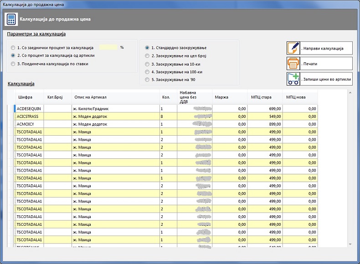360x264 pixels.
Task: Click the calculator icon in the header
Action: [11, 19]
